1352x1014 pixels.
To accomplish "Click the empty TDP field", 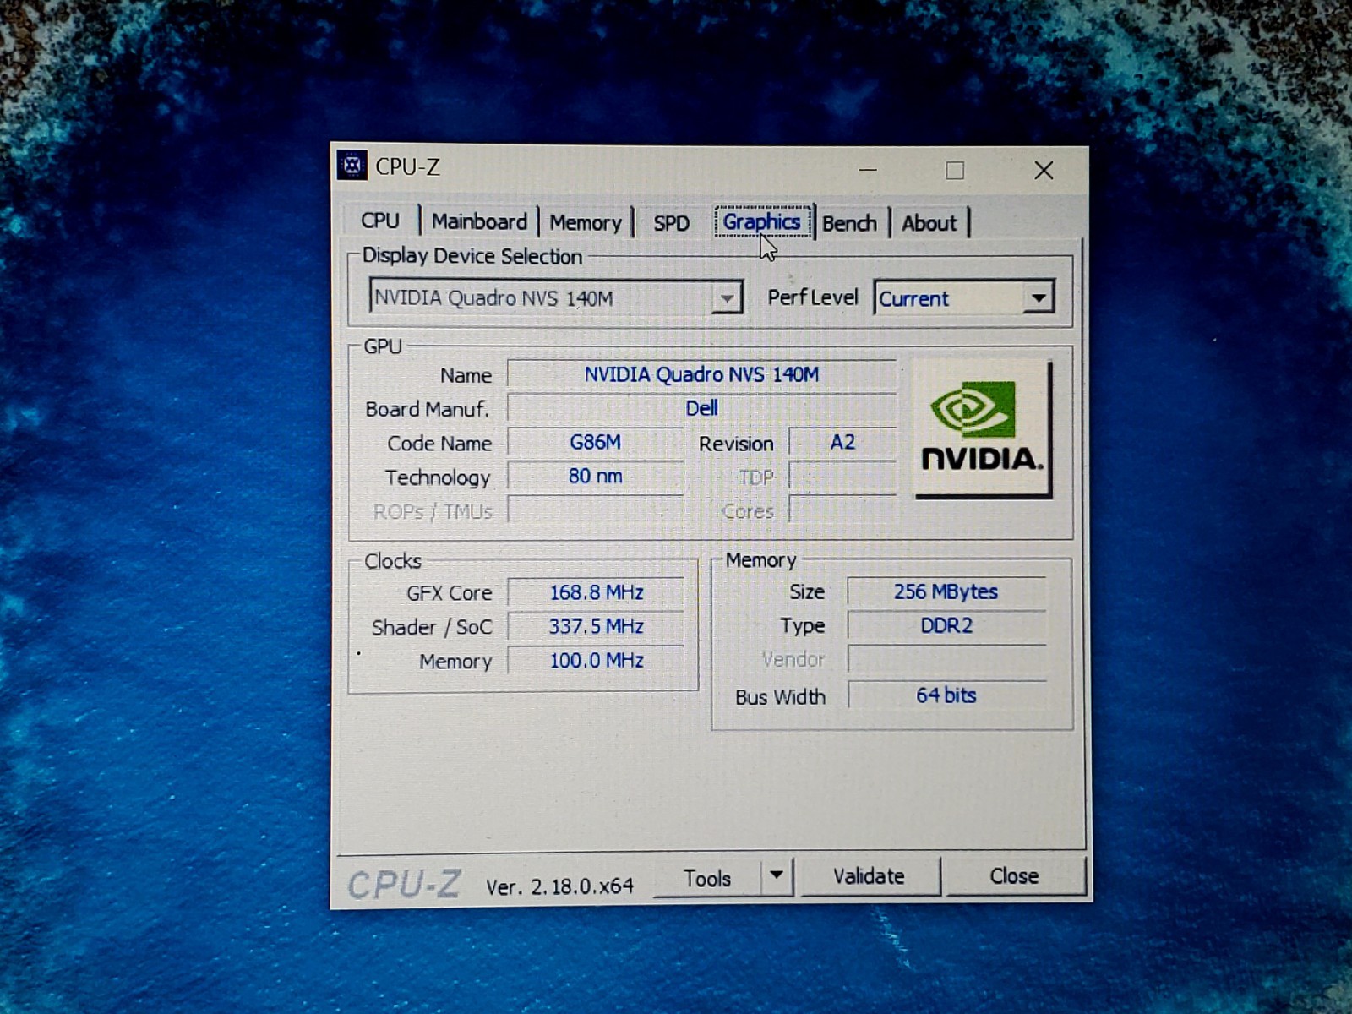I will point(842,477).
